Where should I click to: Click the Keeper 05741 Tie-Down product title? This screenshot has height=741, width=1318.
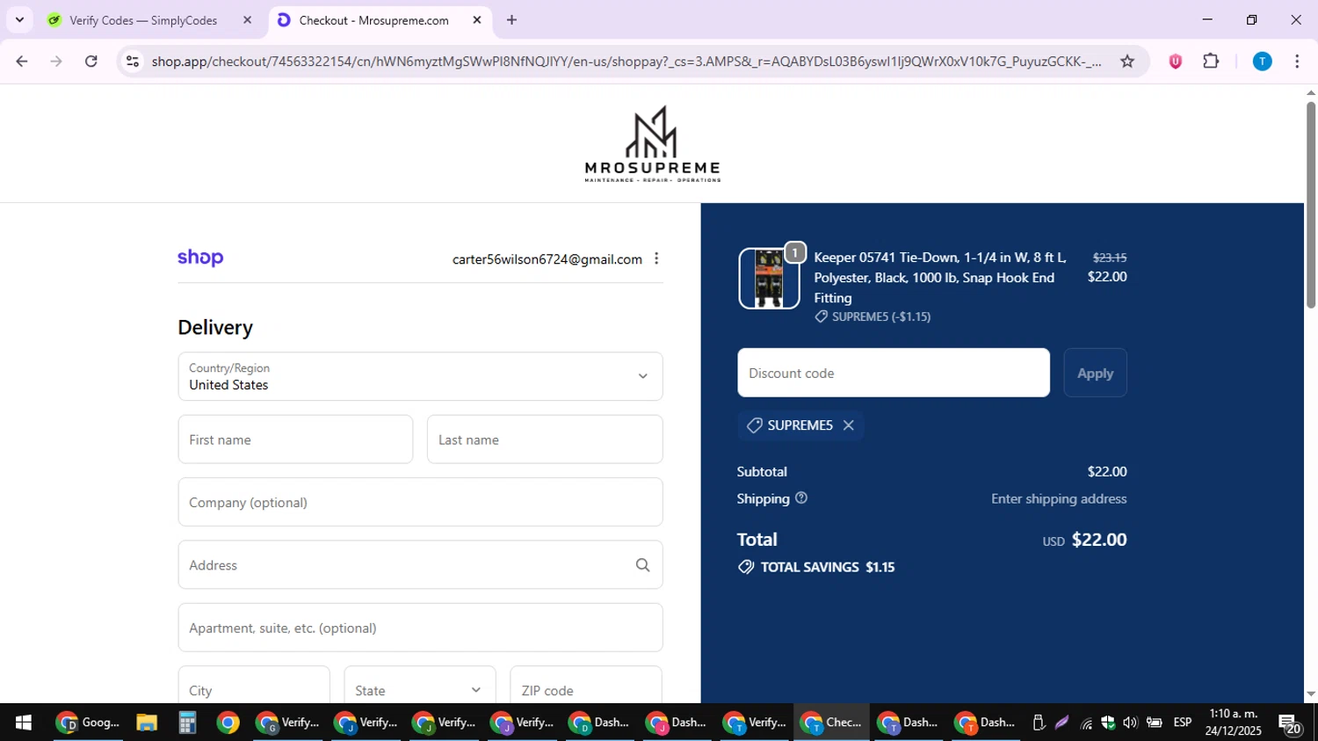(940, 278)
